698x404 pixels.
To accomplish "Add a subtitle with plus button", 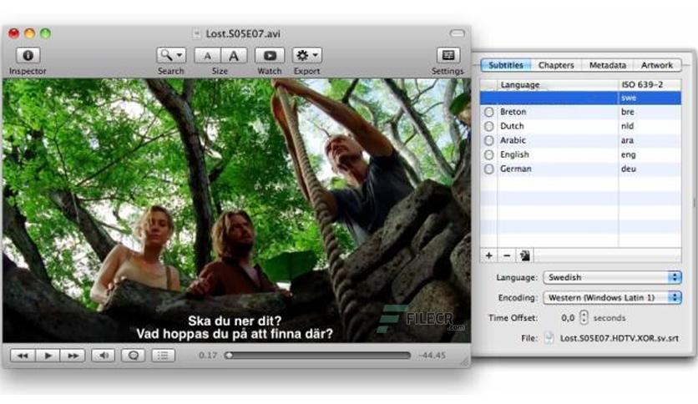I will [x=488, y=255].
